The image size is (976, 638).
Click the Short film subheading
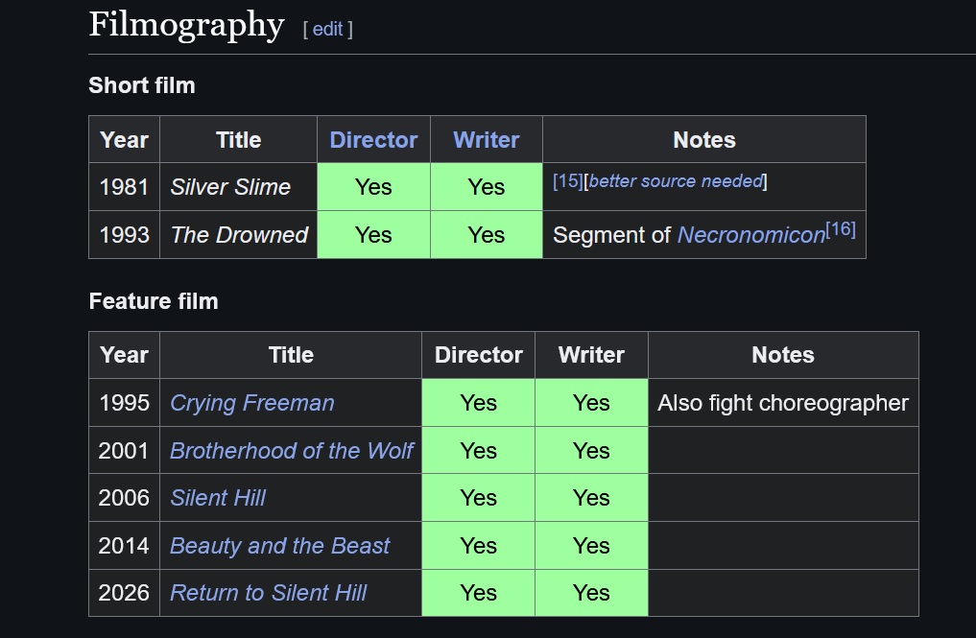(x=142, y=85)
